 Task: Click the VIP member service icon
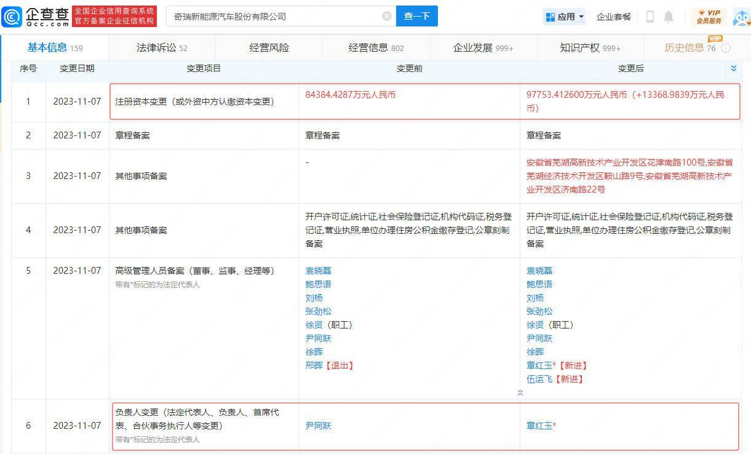709,17
